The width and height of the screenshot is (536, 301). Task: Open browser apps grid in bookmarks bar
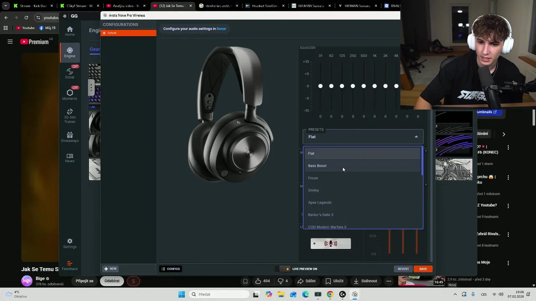click(x=5, y=28)
